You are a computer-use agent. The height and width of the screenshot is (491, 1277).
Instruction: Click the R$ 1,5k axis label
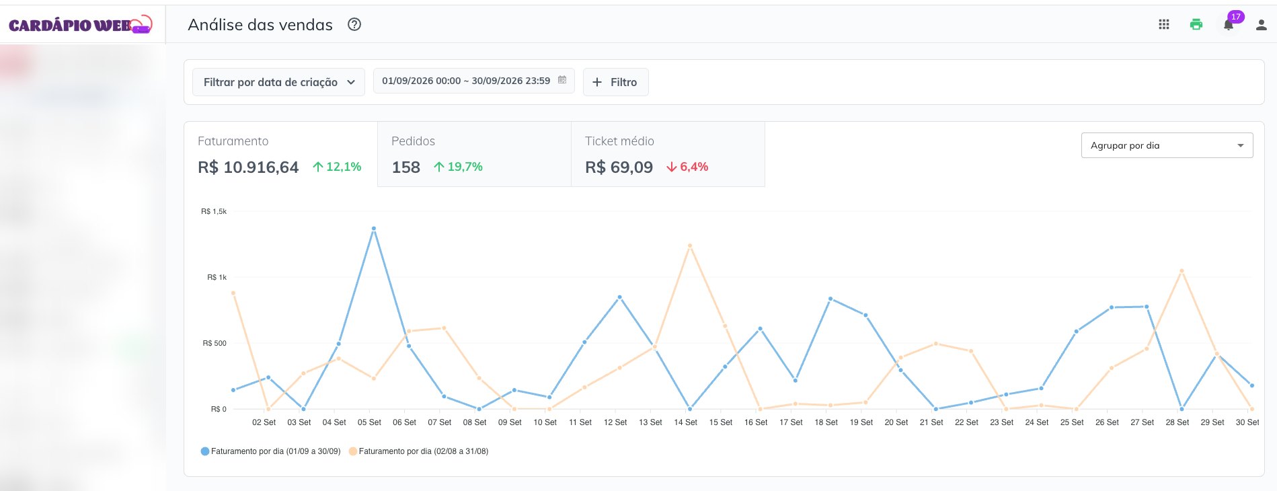tap(214, 211)
